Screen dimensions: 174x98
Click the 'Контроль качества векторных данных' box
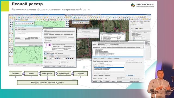(47, 82)
